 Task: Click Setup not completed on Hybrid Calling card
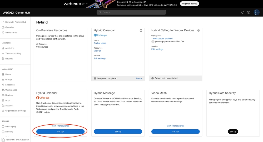[166, 78]
